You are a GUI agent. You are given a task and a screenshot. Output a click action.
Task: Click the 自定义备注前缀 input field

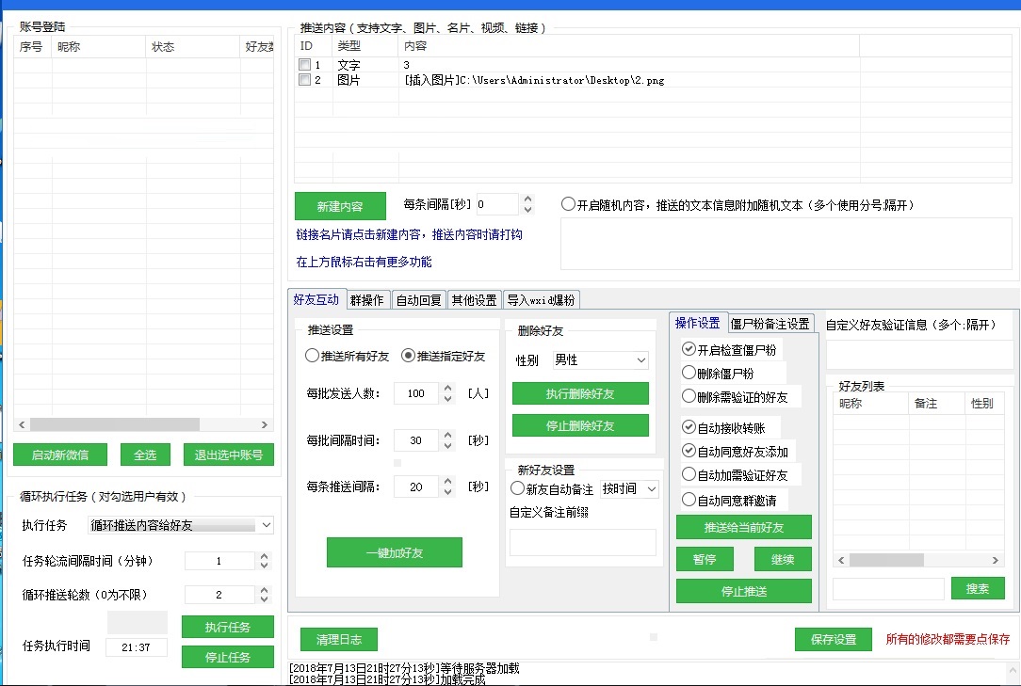(583, 542)
